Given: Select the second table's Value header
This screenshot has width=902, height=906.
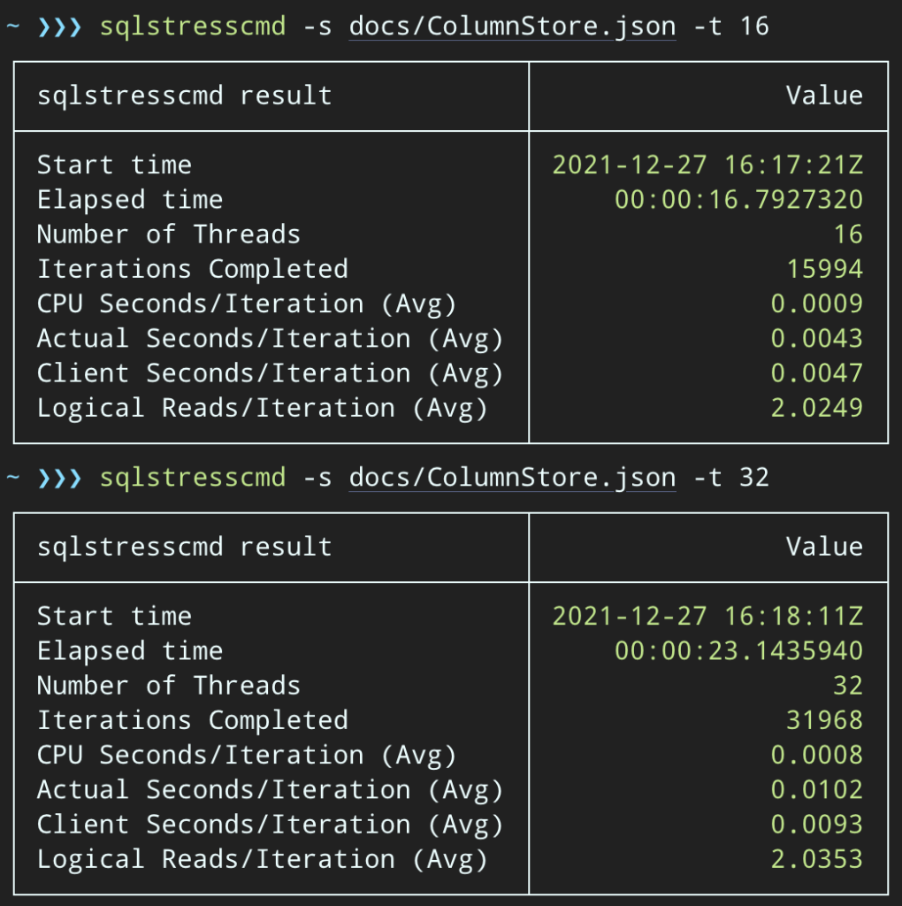Looking at the screenshot, I should [824, 547].
